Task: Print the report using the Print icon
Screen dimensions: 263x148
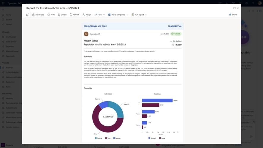Action: pos(49,15)
